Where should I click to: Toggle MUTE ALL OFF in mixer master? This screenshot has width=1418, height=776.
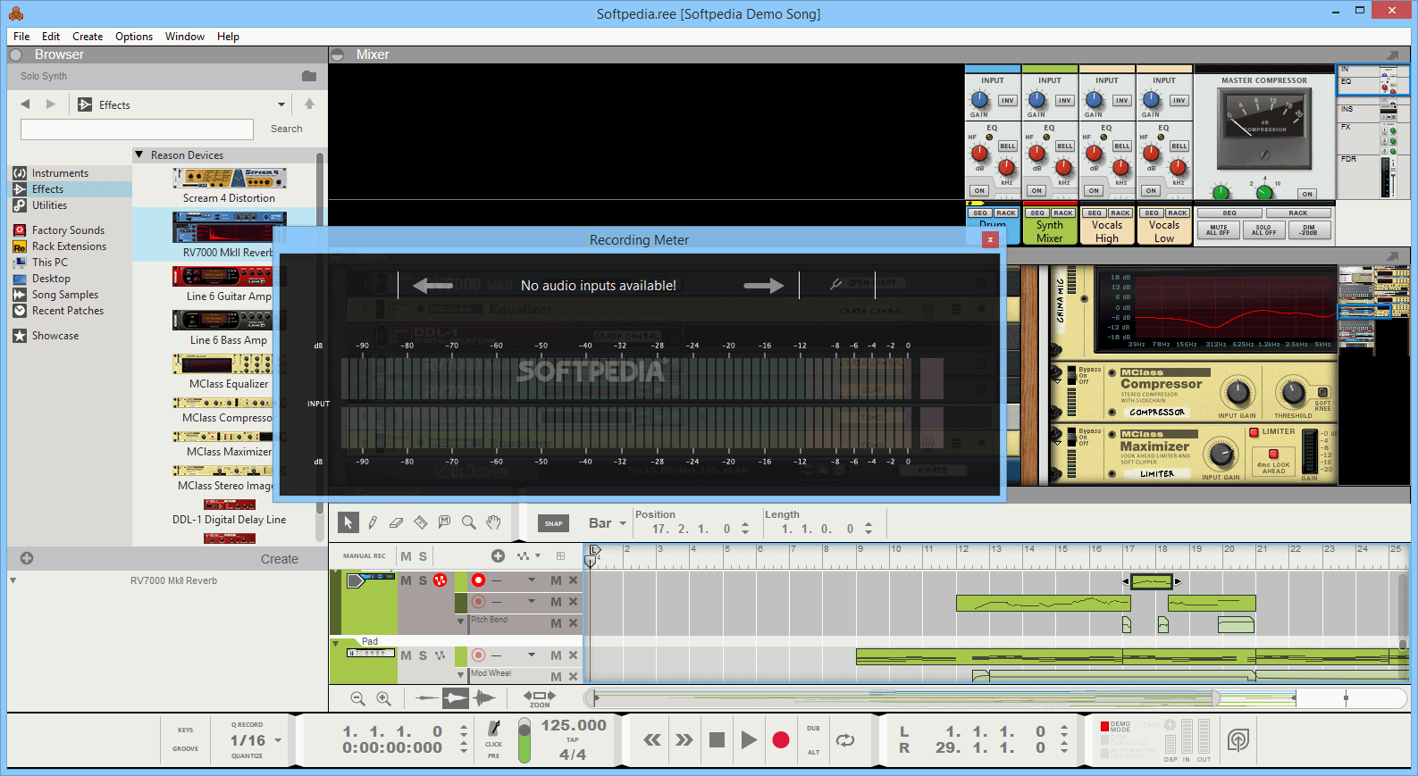coord(1219,229)
